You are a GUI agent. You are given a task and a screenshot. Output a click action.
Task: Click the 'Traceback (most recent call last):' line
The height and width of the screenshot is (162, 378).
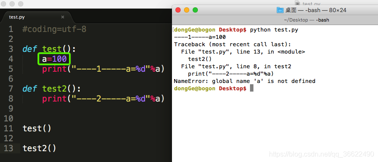[x=232, y=44]
